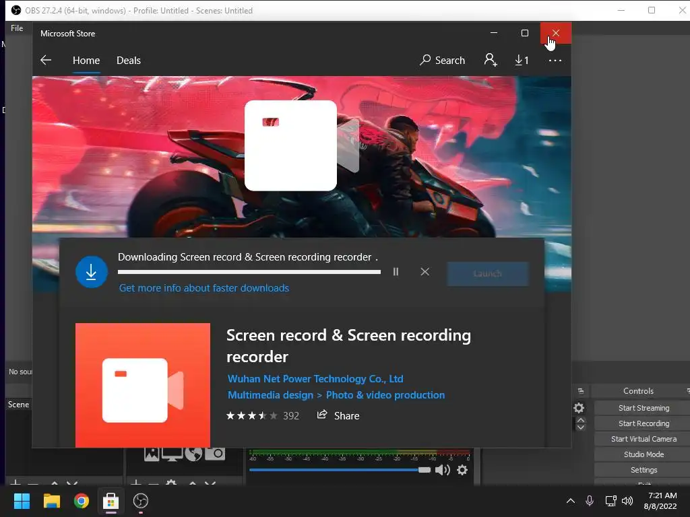690x517 pixels.
Task: Click the blue download status icon
Action: (x=92, y=272)
